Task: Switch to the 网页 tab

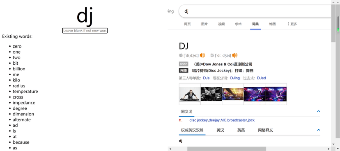Action: (187, 24)
